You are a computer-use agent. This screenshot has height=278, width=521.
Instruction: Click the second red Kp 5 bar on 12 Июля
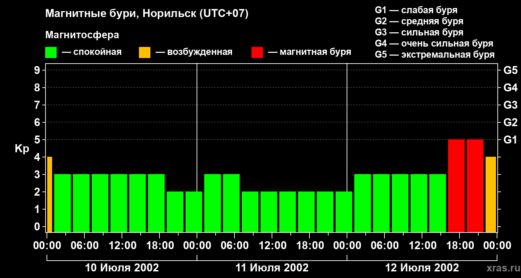pos(475,186)
